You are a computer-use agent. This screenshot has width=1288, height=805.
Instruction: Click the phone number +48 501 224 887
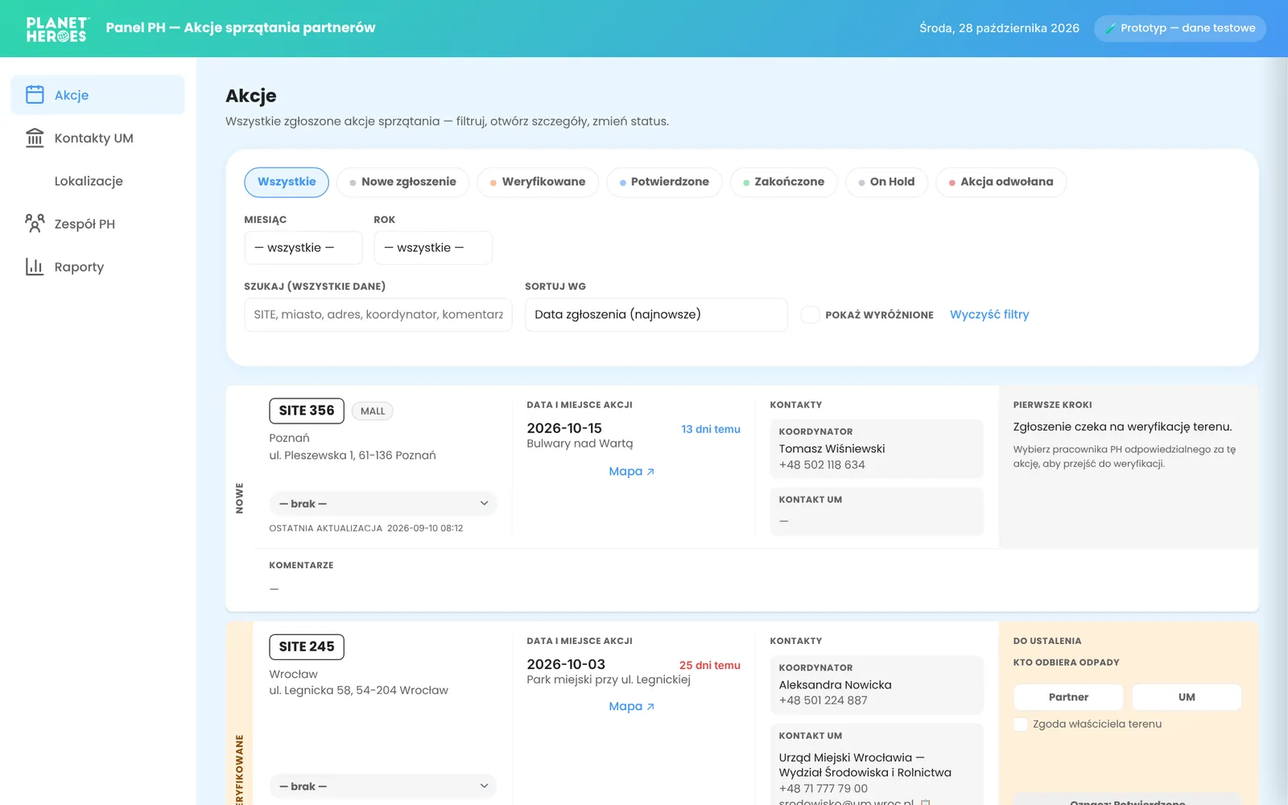(823, 701)
